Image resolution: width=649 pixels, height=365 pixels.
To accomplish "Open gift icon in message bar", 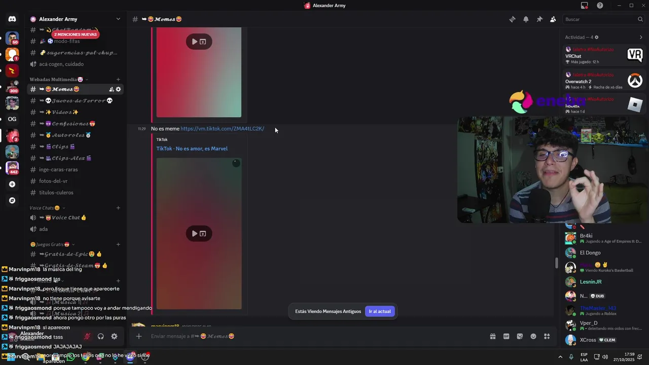I will click(x=492, y=336).
